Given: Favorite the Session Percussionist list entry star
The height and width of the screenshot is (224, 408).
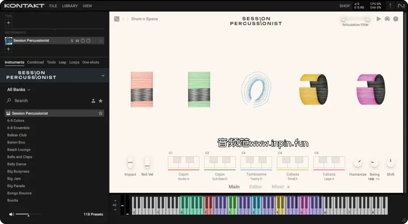Looking at the screenshot, I should point(101,113).
